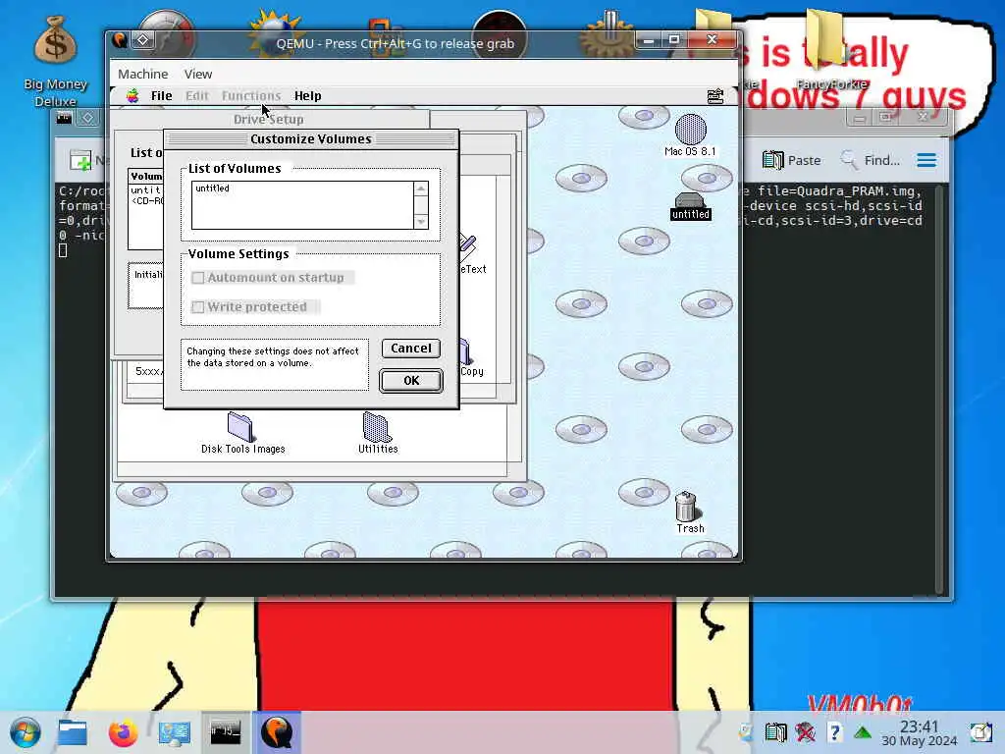Click the dimmed Functions menu
Screen dimensions: 1005x754
[251, 96]
